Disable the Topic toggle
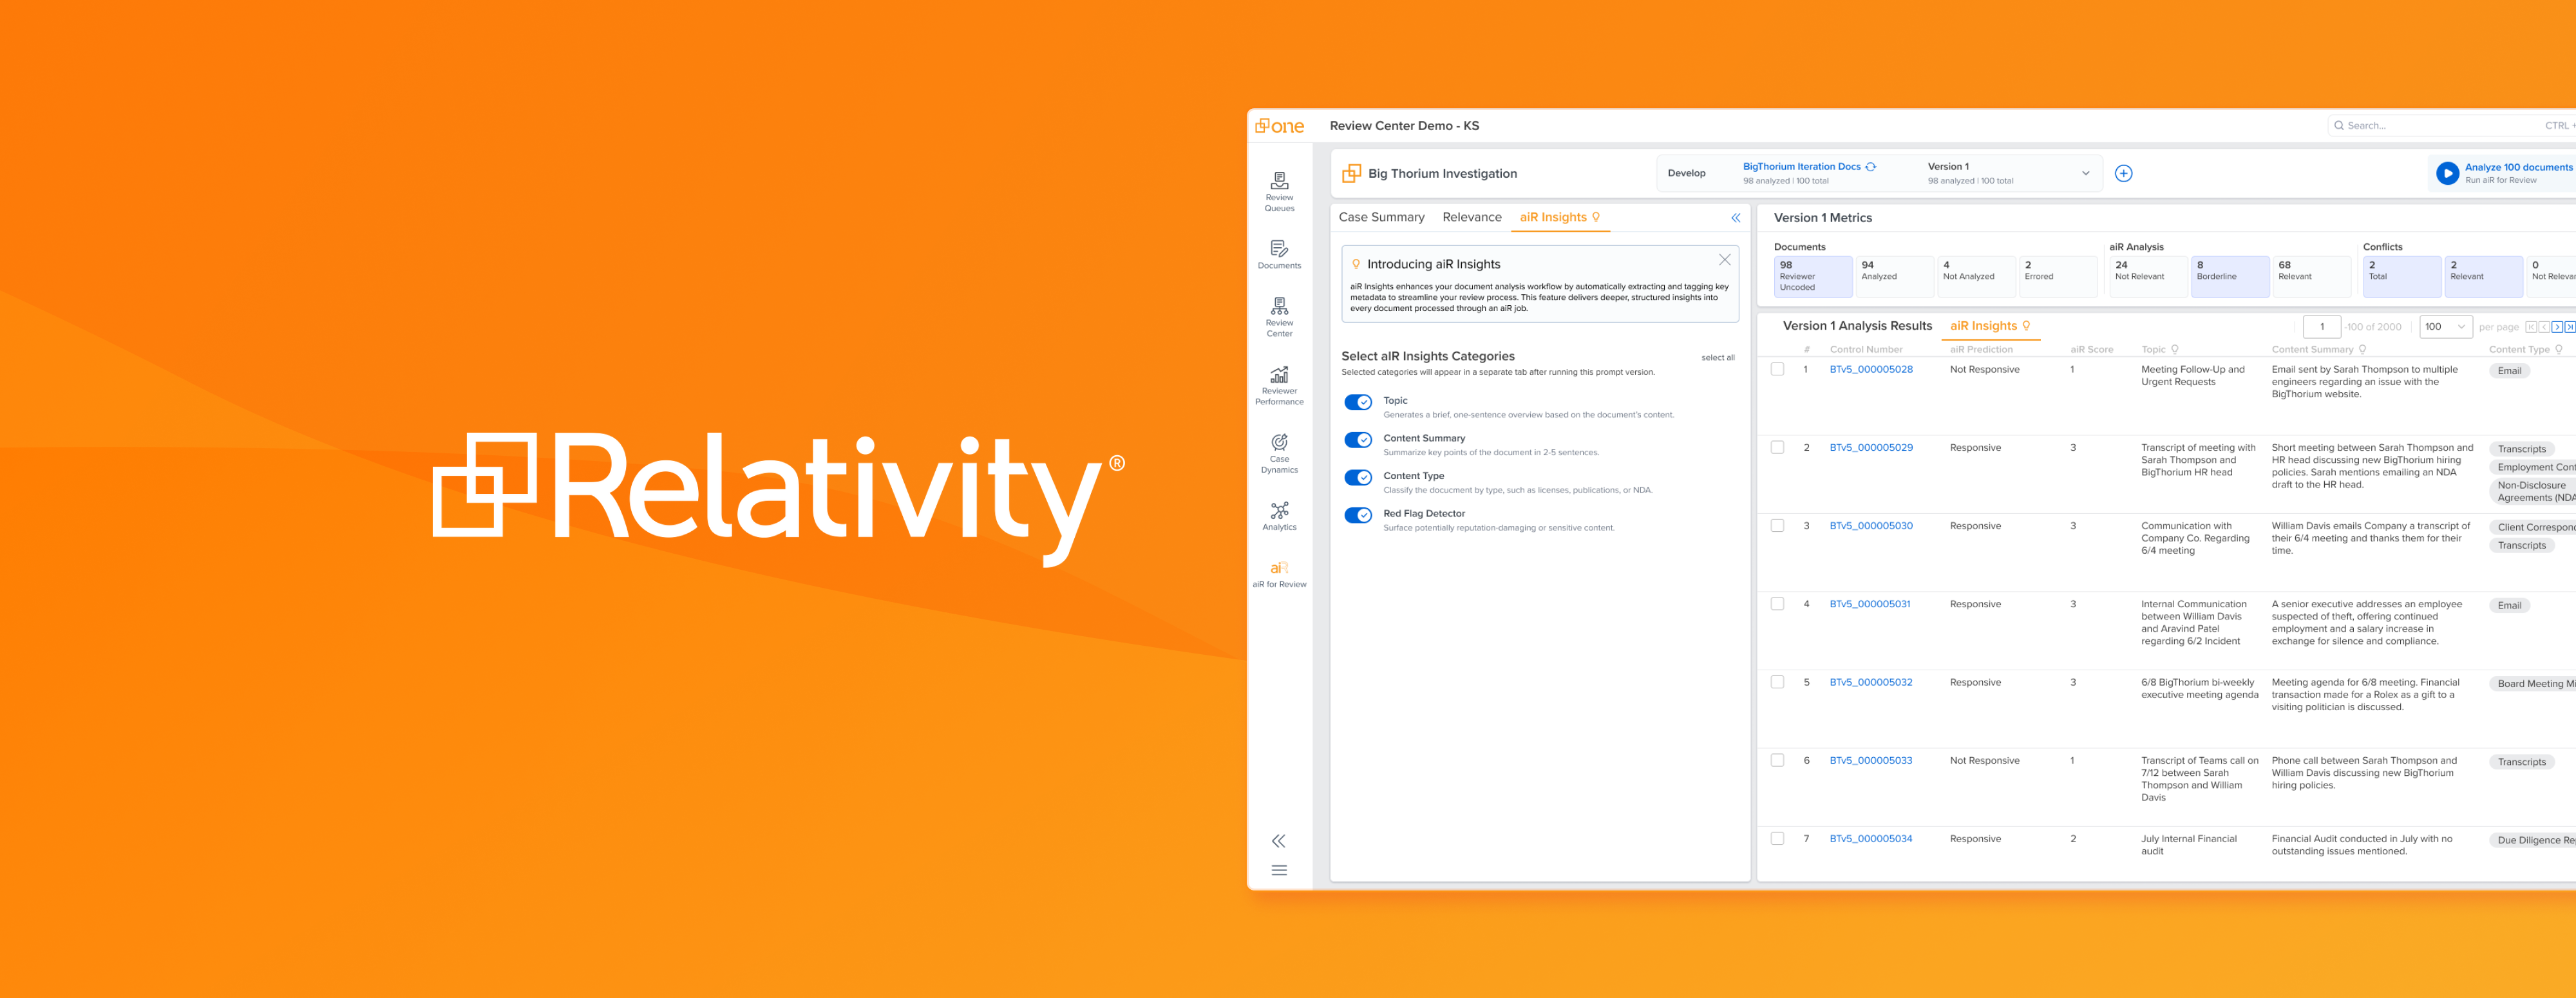This screenshot has width=2576, height=998. pyautogui.click(x=1358, y=402)
